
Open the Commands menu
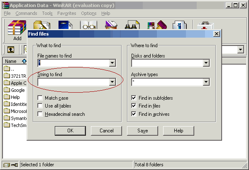pyautogui.click(x=26, y=13)
